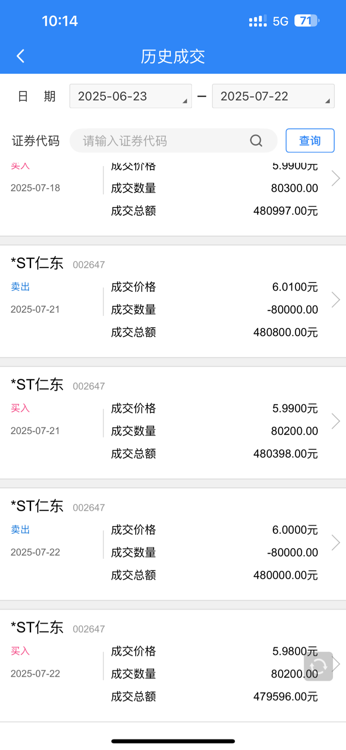This screenshot has width=346, height=750.
Task: Select the *ST仁东 sell record totaling 480000.00元
Action: pos(173,544)
